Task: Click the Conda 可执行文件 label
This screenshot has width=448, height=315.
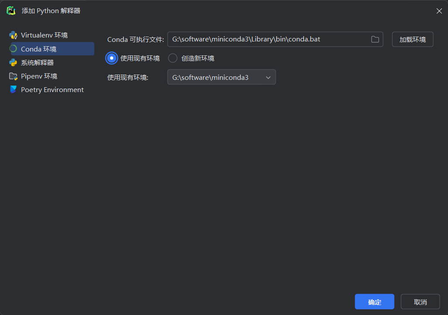Action: click(135, 39)
